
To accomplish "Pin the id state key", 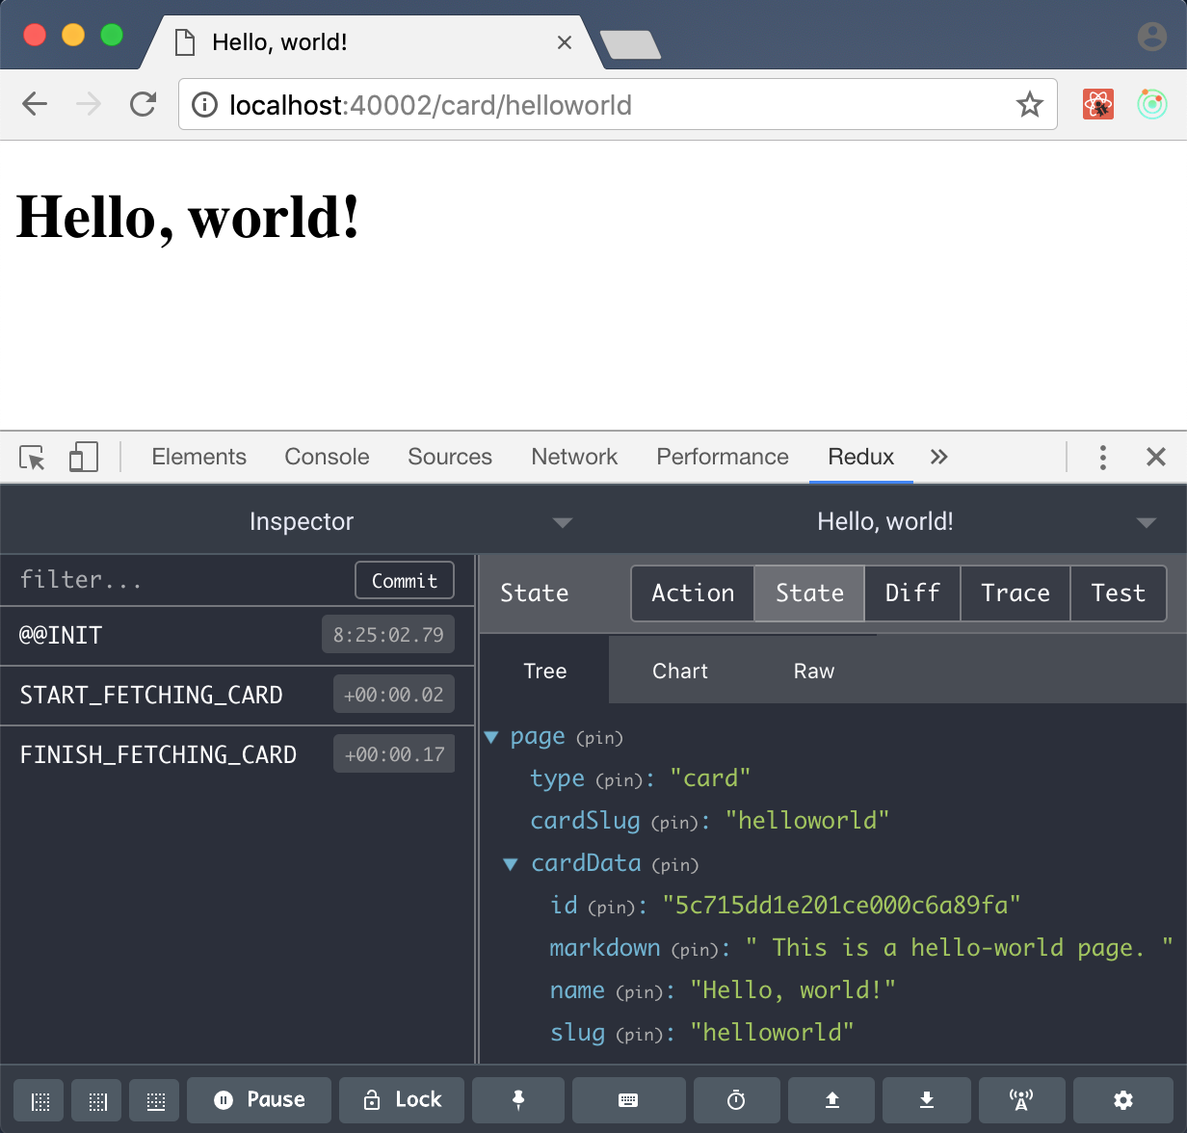I will [612, 909].
